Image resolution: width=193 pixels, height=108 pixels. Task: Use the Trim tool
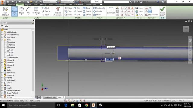coord(77,8)
